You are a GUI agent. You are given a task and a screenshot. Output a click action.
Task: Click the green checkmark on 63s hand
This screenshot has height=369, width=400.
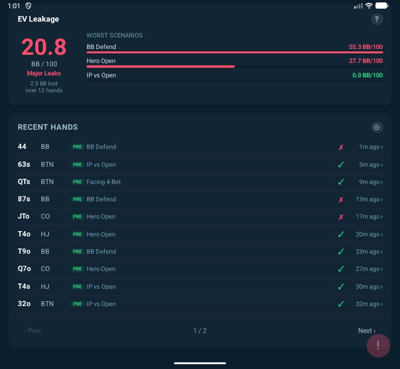point(341,165)
